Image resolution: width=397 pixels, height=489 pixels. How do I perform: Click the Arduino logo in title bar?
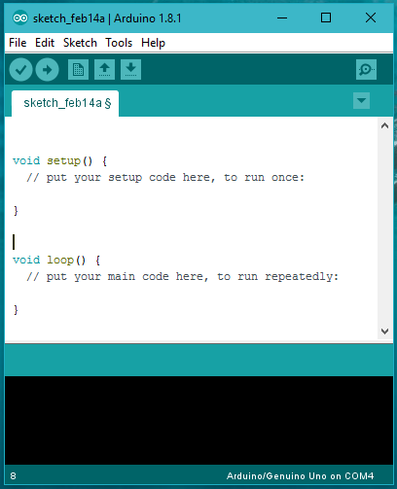[x=20, y=18]
